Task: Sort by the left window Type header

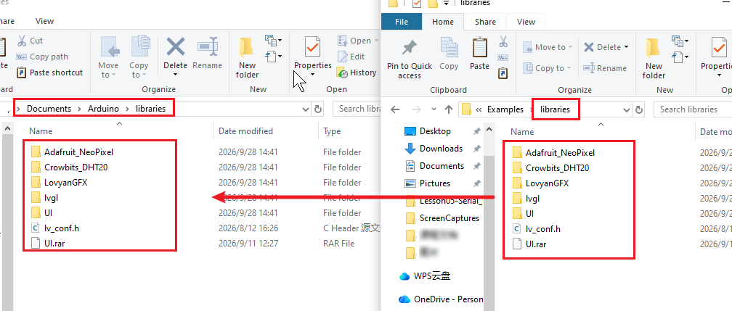Action: 332,131
